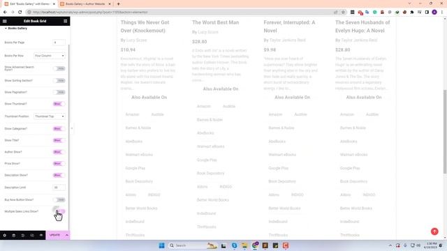Open Amazon link under Things We Never Got Over
The image size is (447, 251).
point(132,114)
